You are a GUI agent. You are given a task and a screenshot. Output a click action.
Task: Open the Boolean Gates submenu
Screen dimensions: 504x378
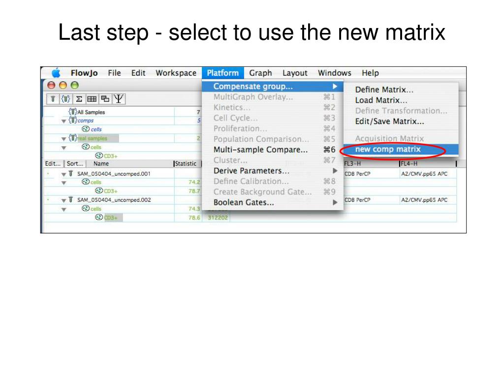click(x=273, y=202)
